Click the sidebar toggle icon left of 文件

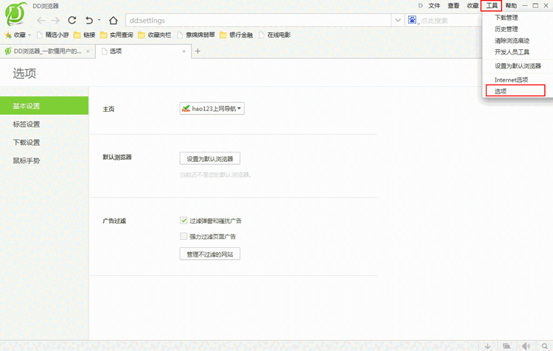coord(420,6)
